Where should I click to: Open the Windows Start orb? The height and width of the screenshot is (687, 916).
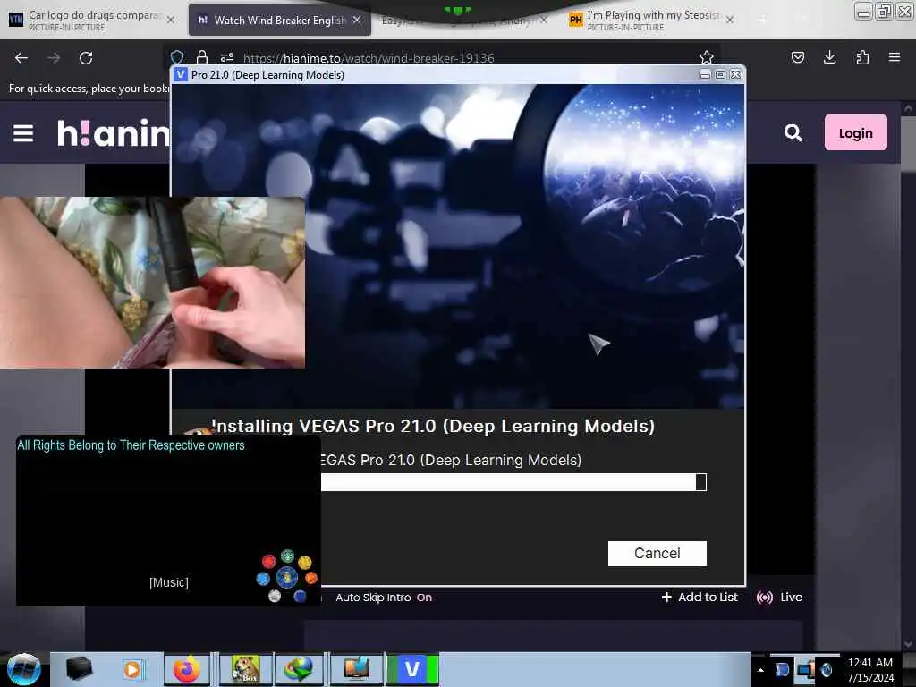pos(23,669)
